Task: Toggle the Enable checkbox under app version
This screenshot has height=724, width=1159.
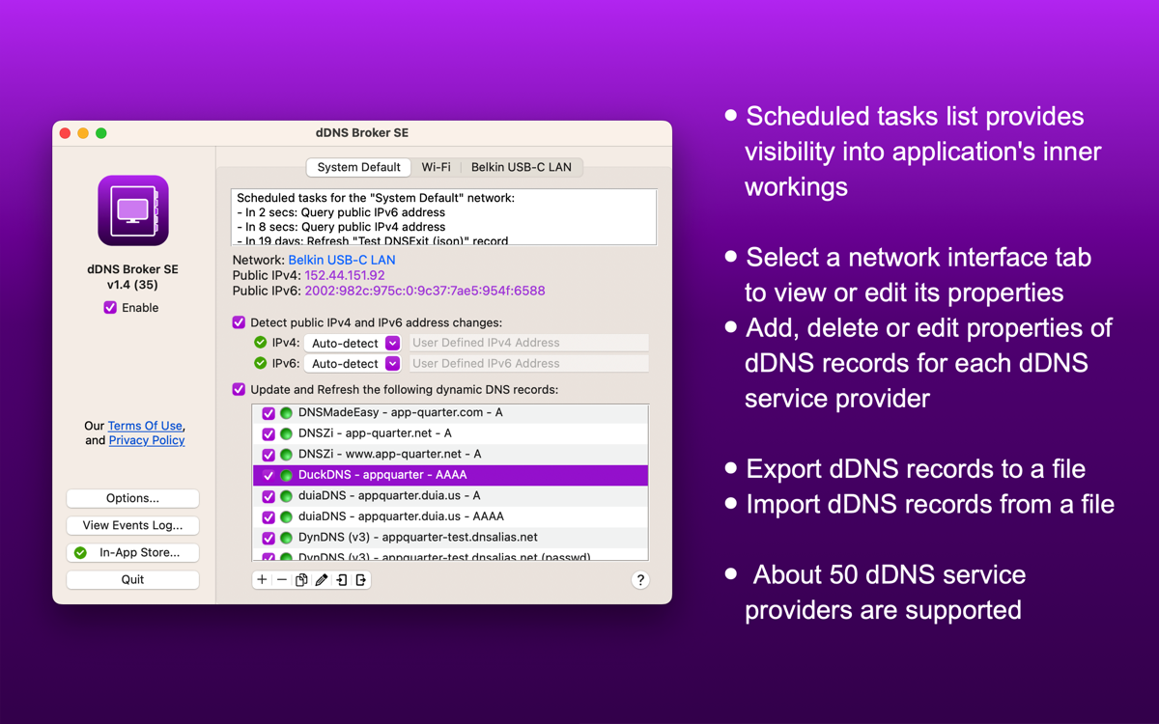Action: pos(110,308)
